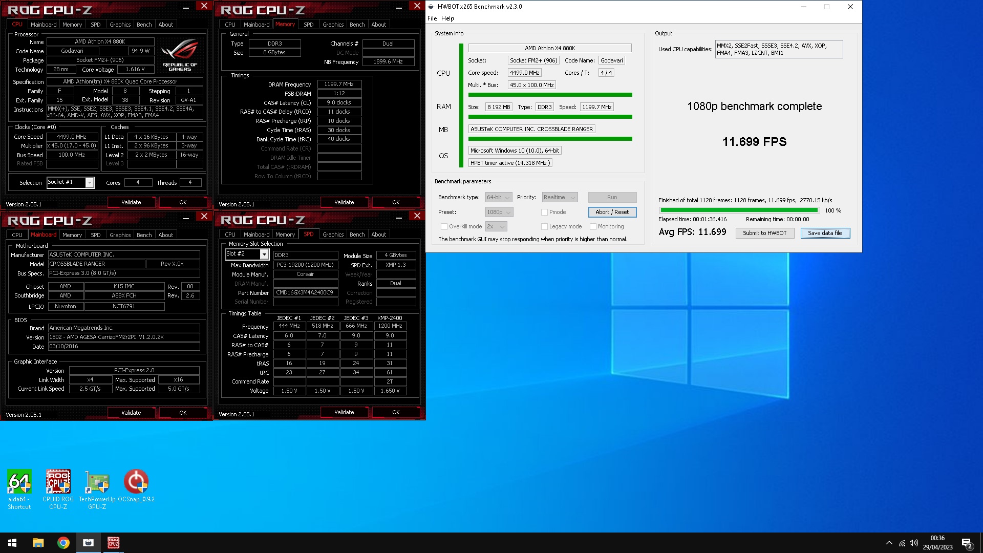The height and width of the screenshot is (553, 983).
Task: Switch to CPU tab in SPD tab window
Action: 230,235
